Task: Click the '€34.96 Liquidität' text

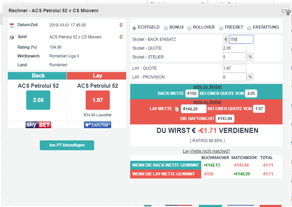Action: pos(98,115)
